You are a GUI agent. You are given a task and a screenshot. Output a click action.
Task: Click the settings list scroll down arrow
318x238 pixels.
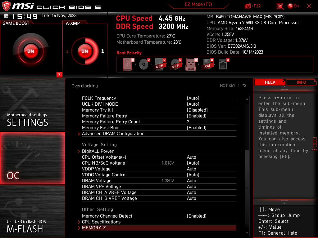point(247,233)
